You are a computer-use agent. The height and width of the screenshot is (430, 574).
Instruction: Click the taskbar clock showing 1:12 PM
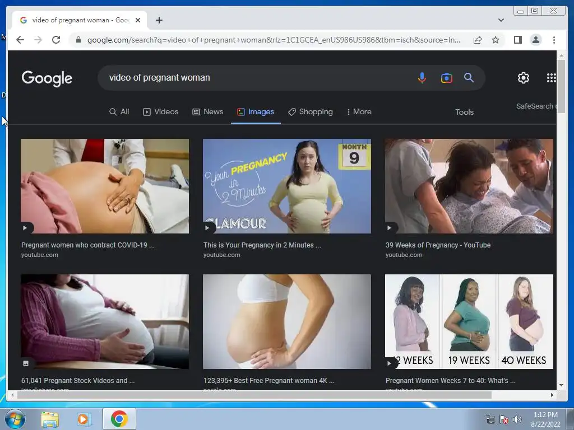tap(545, 419)
